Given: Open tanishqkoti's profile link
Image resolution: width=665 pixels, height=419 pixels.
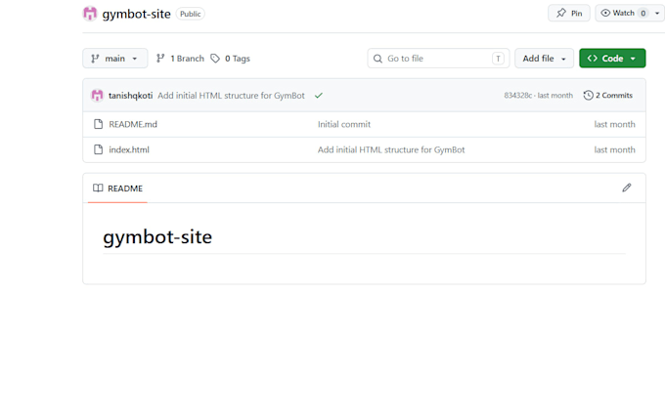Looking at the screenshot, I should pos(131,96).
